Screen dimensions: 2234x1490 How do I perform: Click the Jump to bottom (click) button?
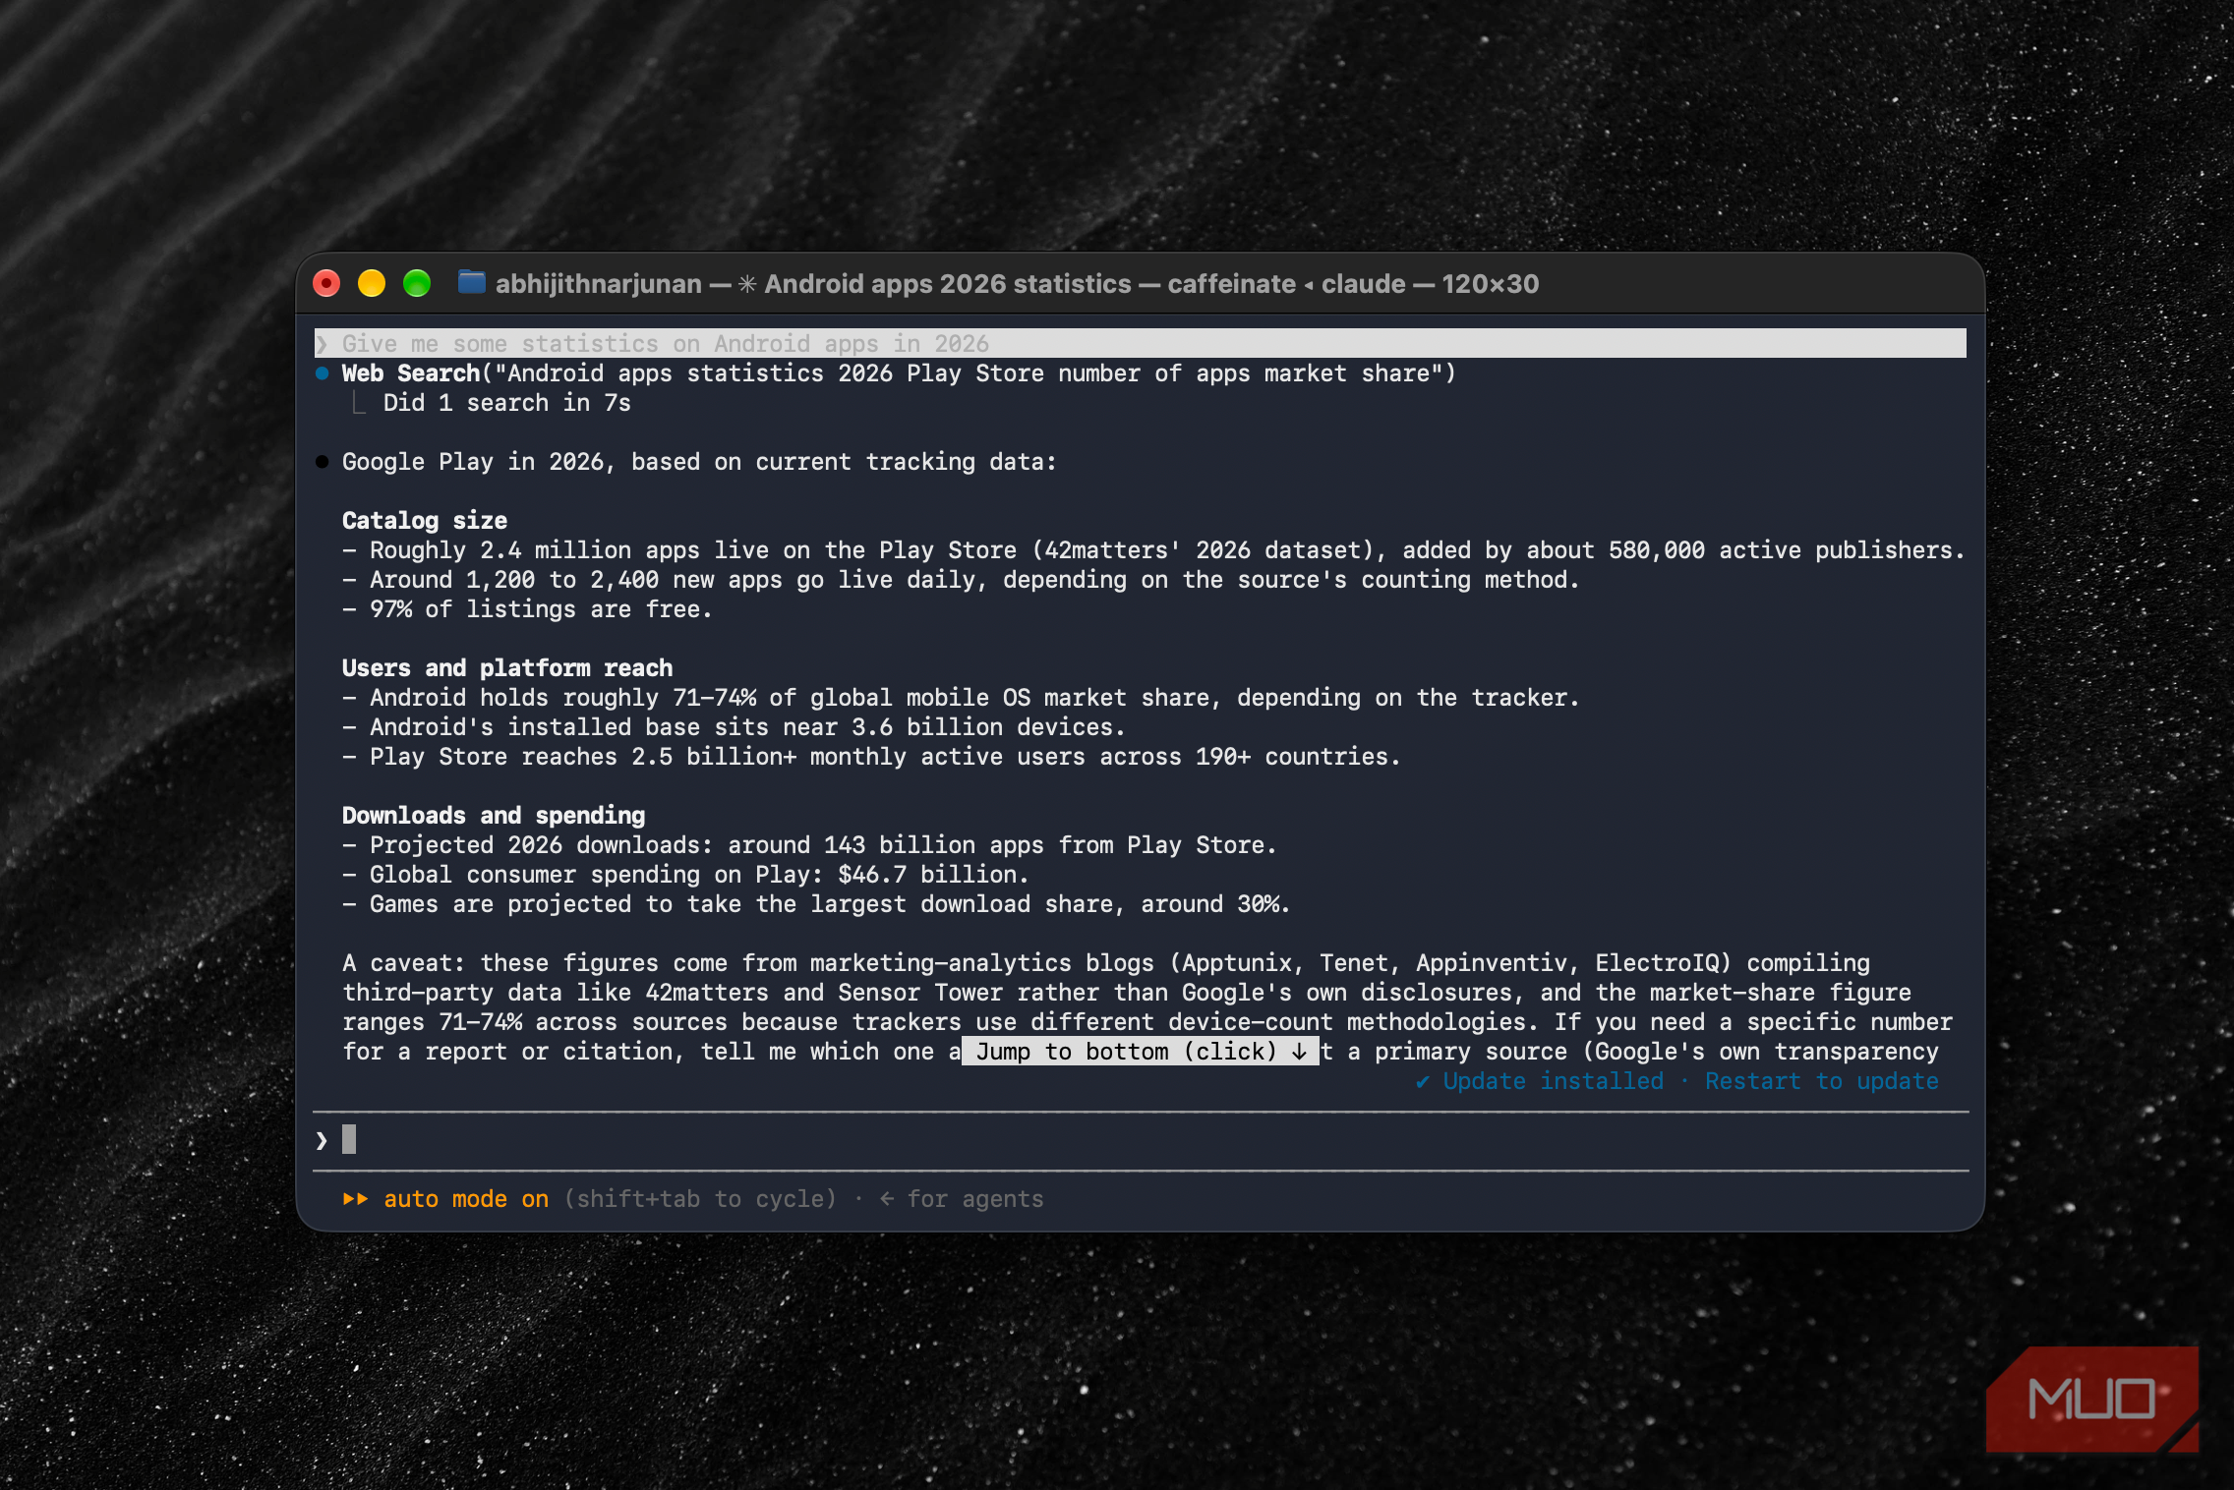click(x=1141, y=1052)
